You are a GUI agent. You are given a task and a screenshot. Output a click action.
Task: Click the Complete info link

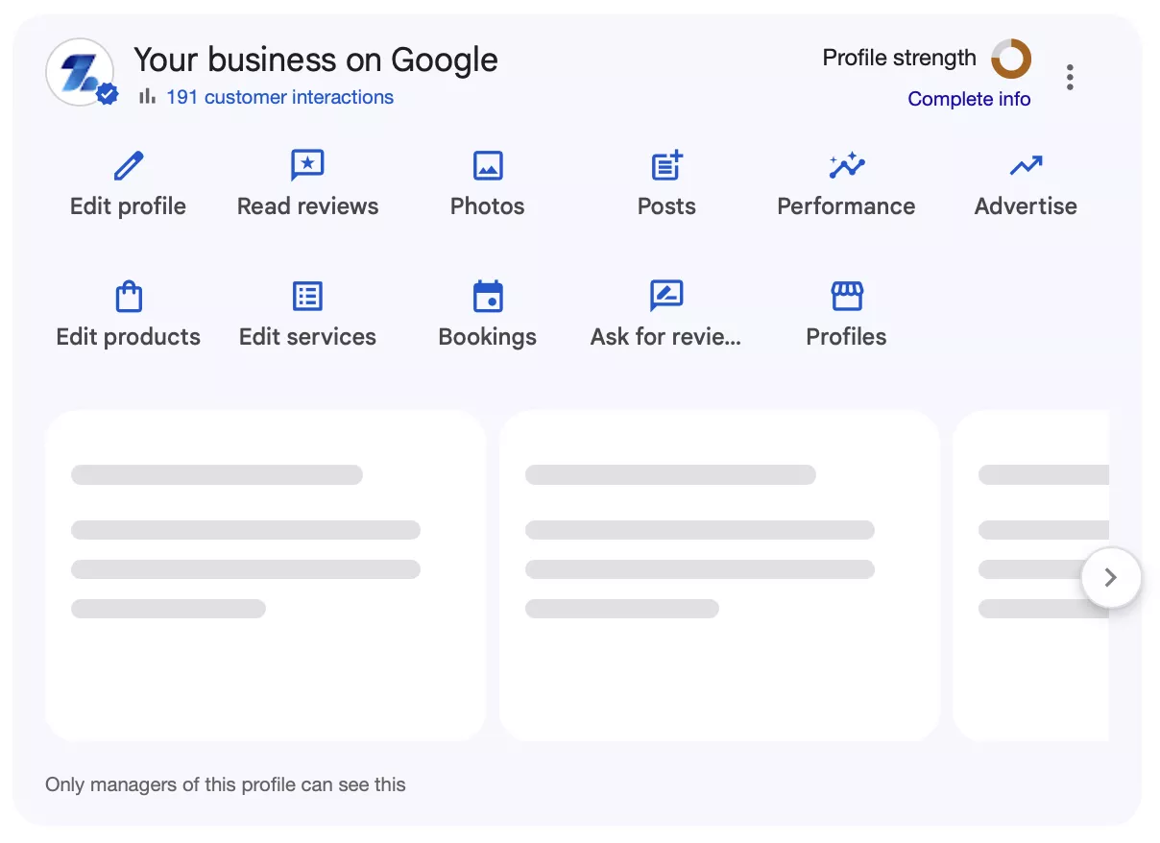pos(969,99)
